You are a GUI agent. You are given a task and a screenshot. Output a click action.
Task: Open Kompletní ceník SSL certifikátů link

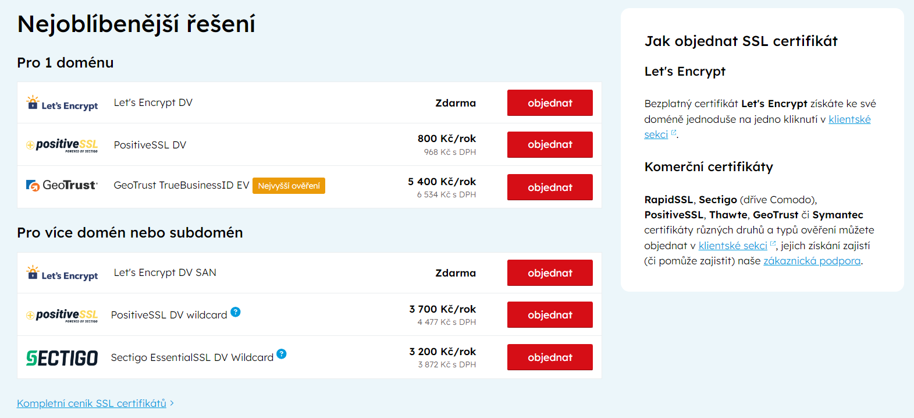[x=91, y=403]
